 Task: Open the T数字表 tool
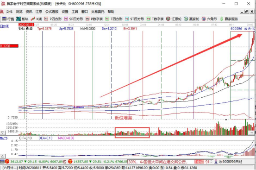(x=155, y=19)
